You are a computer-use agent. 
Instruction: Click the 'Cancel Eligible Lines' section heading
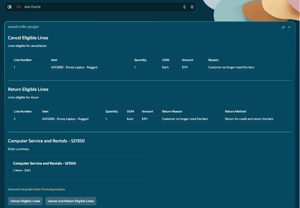[28, 38]
